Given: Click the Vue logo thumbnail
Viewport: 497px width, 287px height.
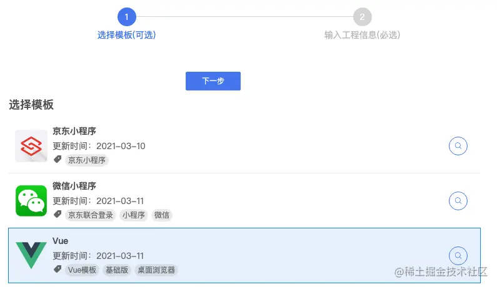Looking at the screenshot, I should pyautogui.click(x=31, y=255).
